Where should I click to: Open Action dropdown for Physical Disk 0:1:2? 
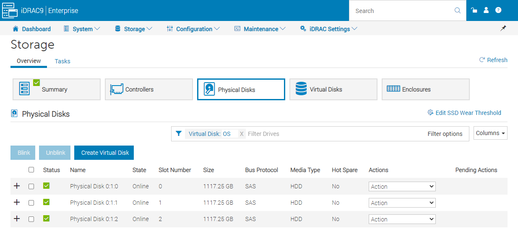pos(402,219)
